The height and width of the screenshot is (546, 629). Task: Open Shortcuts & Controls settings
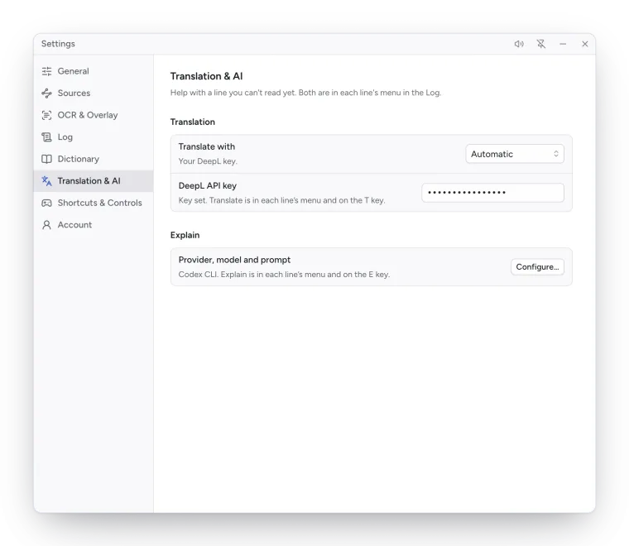point(93,203)
